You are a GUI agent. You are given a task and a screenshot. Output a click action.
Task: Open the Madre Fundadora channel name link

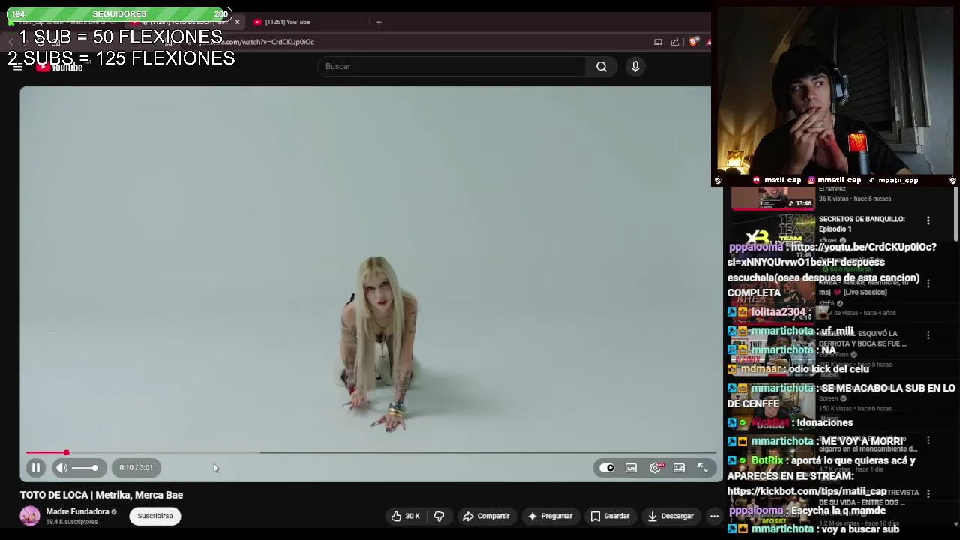tap(77, 511)
